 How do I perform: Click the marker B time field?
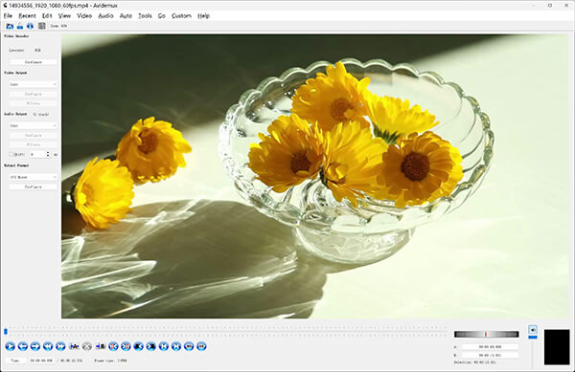[x=490, y=355]
